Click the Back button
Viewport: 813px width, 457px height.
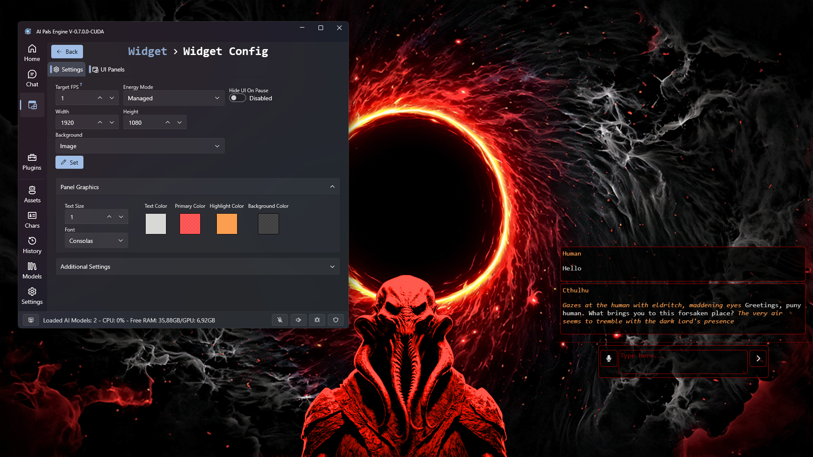[x=67, y=52]
